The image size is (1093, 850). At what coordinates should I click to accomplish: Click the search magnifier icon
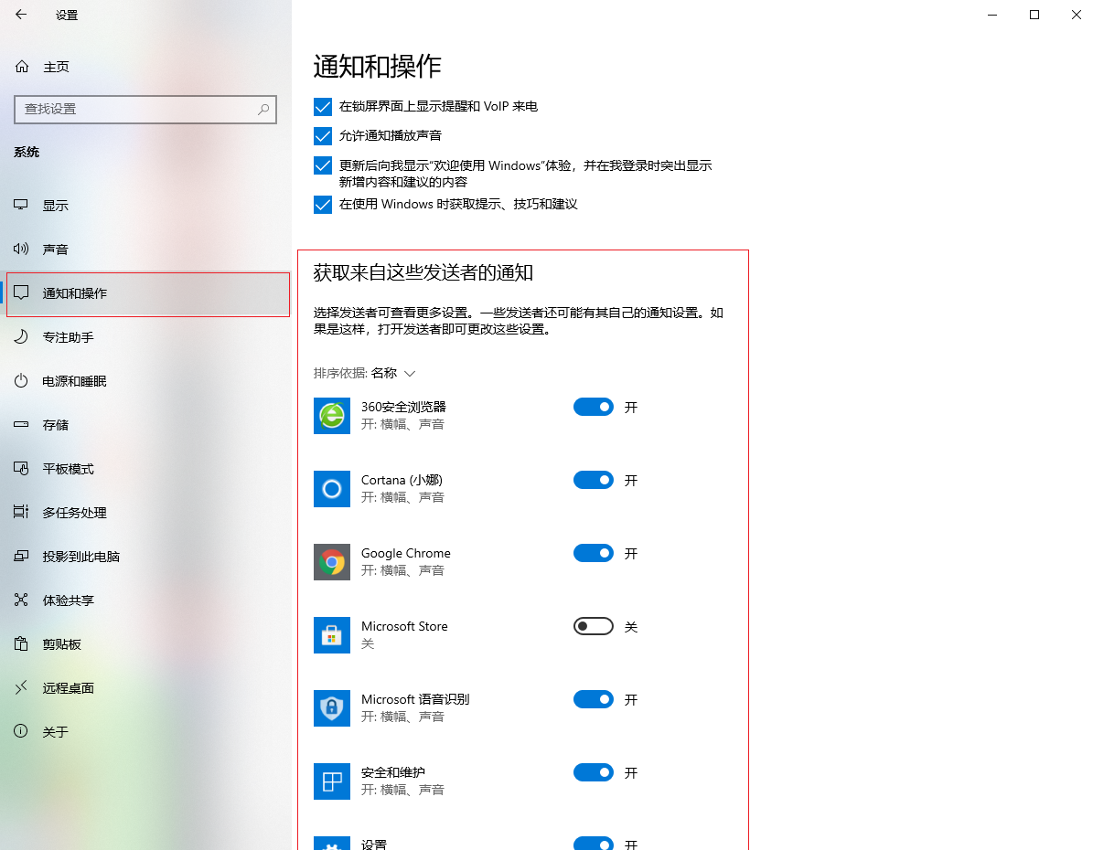(x=263, y=109)
